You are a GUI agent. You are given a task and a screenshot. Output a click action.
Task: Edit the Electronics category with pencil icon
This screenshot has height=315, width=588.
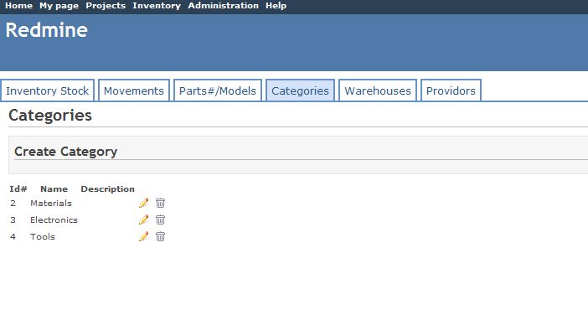tap(143, 219)
